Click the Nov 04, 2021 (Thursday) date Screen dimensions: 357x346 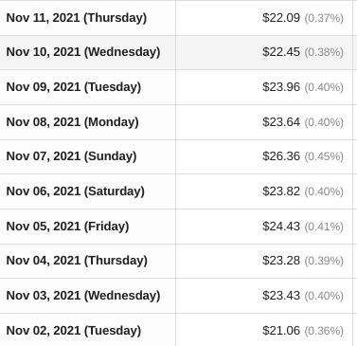pyautogui.click(x=77, y=261)
